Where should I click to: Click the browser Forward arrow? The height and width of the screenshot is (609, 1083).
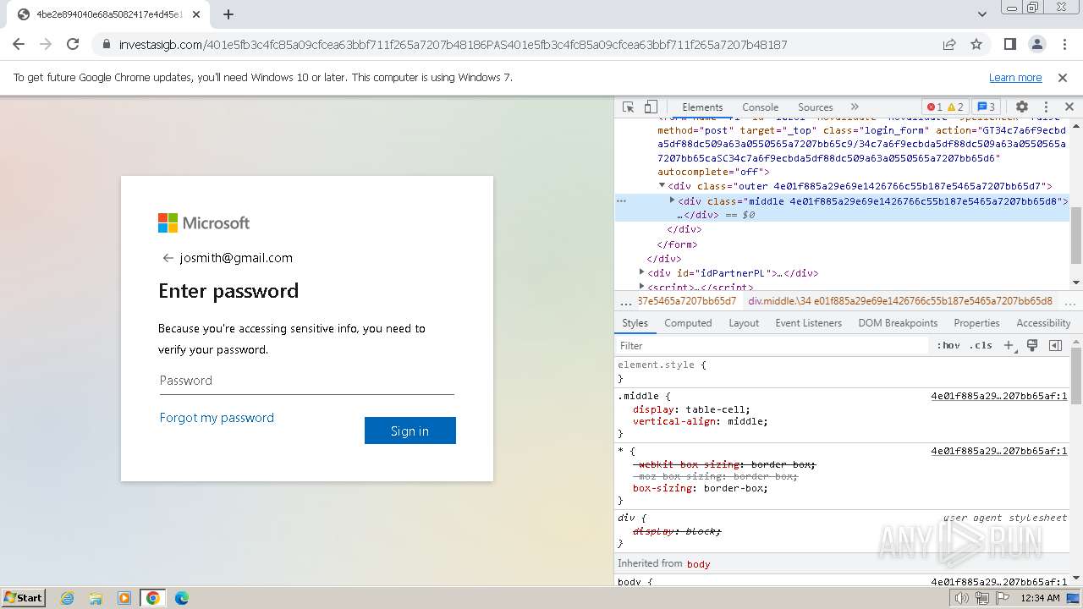click(x=46, y=44)
